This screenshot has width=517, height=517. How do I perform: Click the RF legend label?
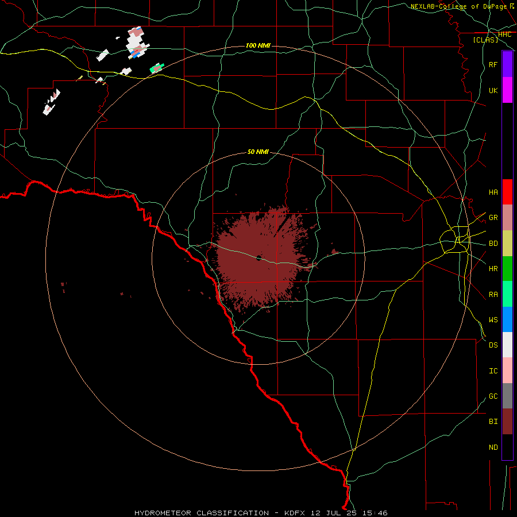(x=493, y=64)
